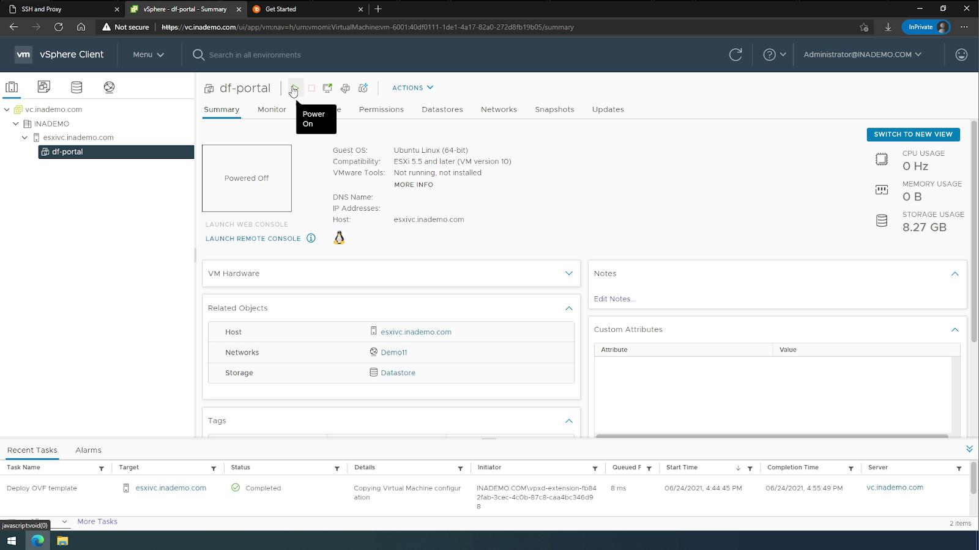Collapse the Notes panel
The height and width of the screenshot is (550, 979).
tap(955, 274)
